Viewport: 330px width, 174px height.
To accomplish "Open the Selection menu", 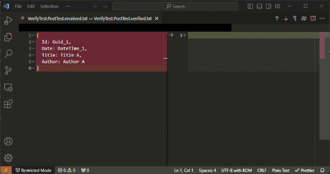I will 49,6.
